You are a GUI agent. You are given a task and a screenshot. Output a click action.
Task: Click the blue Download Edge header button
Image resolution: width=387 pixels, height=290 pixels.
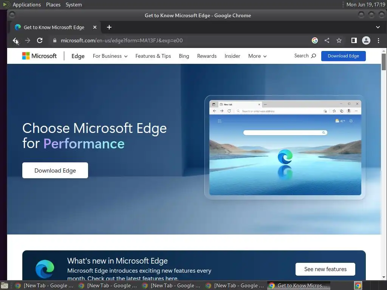[343, 56]
